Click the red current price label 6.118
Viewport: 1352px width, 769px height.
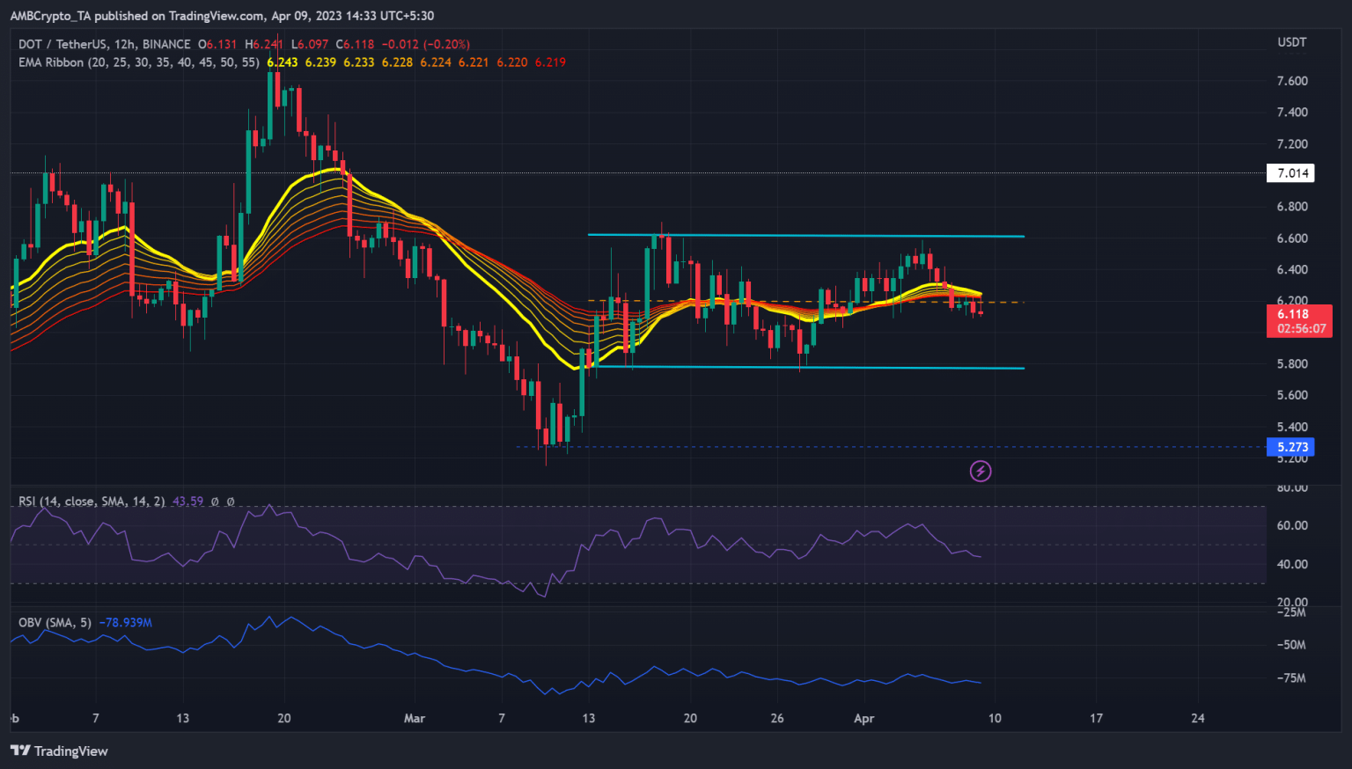pyautogui.click(x=1293, y=314)
